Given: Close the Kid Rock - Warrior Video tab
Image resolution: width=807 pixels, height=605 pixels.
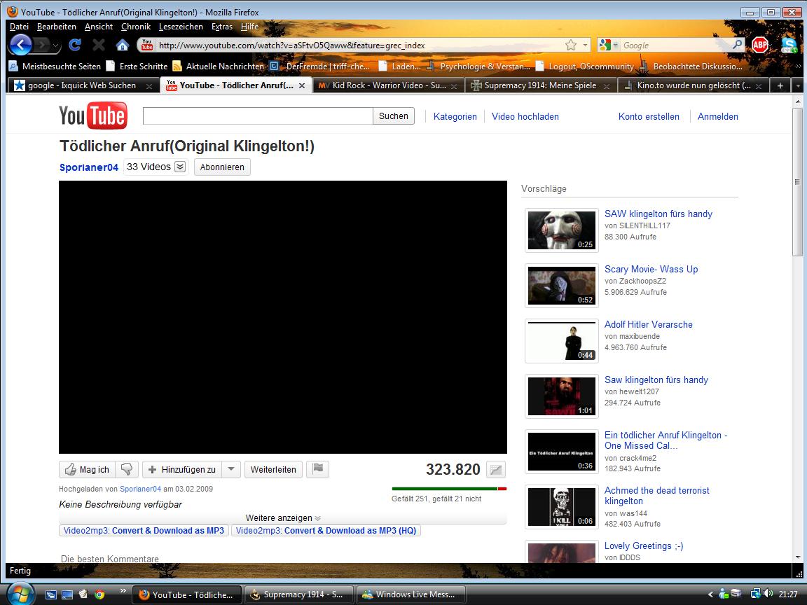Looking at the screenshot, I should click(x=454, y=86).
